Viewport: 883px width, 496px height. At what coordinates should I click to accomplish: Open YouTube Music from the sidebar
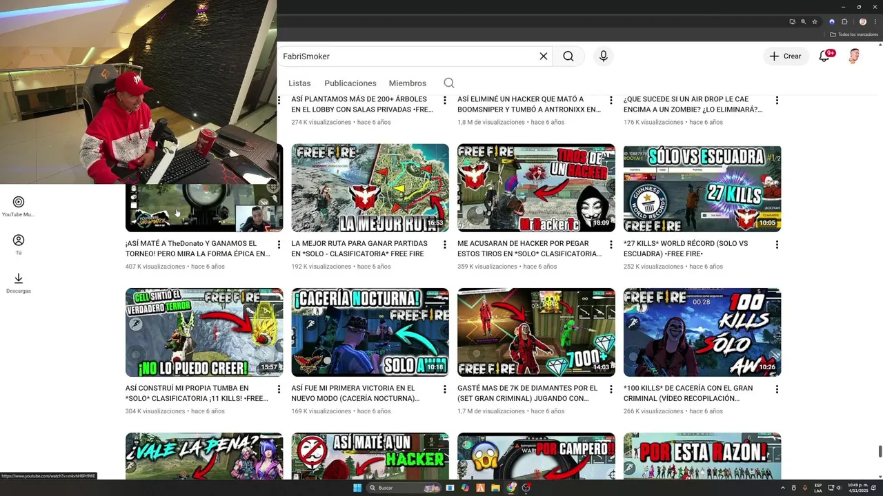click(x=19, y=206)
